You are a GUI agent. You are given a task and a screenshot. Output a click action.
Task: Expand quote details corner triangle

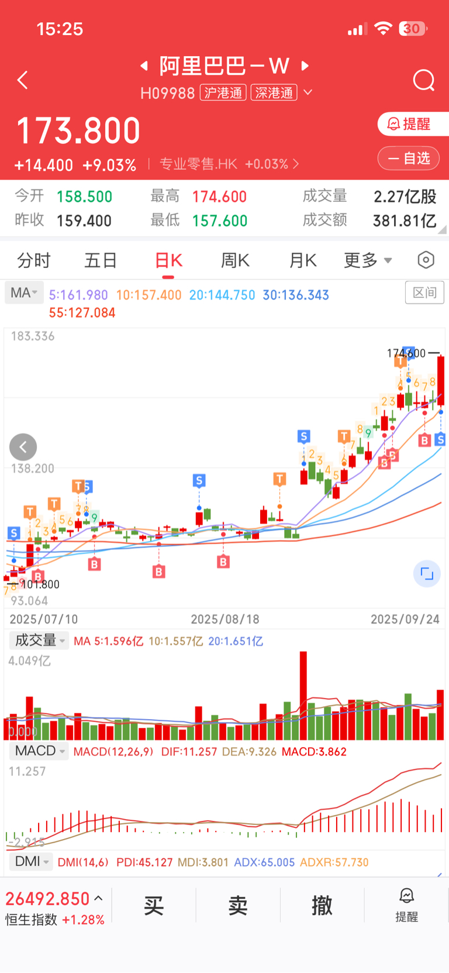point(443,230)
